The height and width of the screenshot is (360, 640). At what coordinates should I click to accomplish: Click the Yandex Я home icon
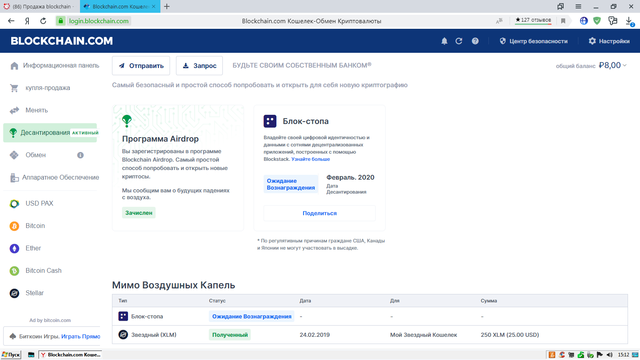(27, 21)
